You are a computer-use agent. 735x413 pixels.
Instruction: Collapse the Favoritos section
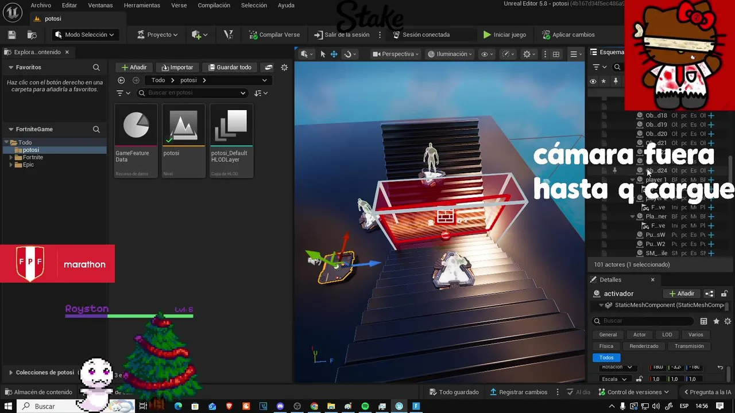[x=10, y=67]
